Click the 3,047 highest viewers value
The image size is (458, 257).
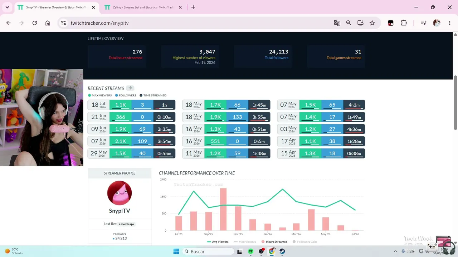click(207, 52)
